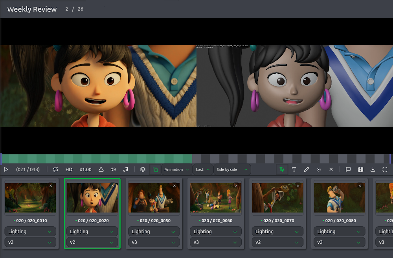Open the Animation task type dropdown

click(176, 169)
